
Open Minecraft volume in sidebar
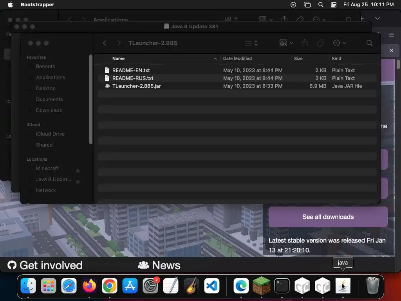tap(47, 169)
